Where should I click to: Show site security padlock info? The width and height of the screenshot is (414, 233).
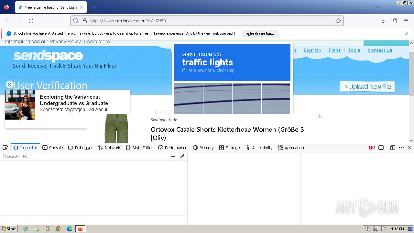[x=85, y=21]
